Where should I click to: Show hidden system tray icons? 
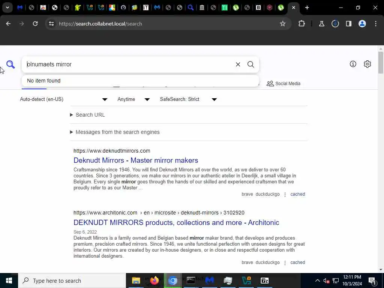[x=317, y=280]
